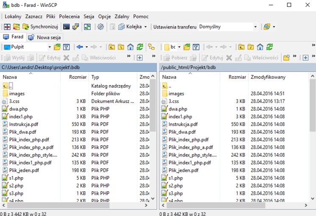
Task: Click the local directory tree icon
Action: [x=151, y=47]
